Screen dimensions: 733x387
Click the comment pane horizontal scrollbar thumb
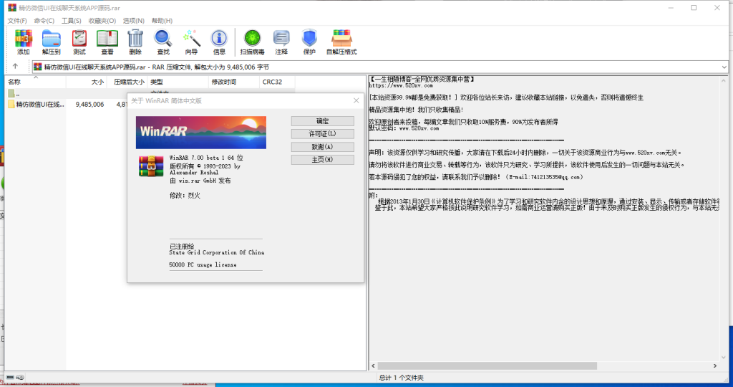point(487,366)
